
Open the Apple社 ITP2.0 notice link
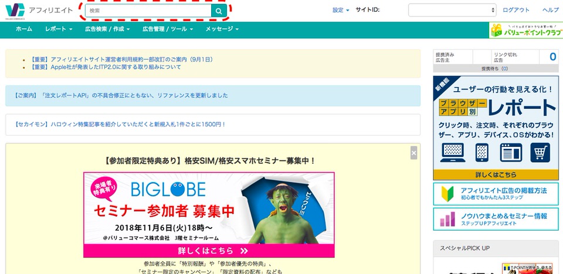coord(106,67)
